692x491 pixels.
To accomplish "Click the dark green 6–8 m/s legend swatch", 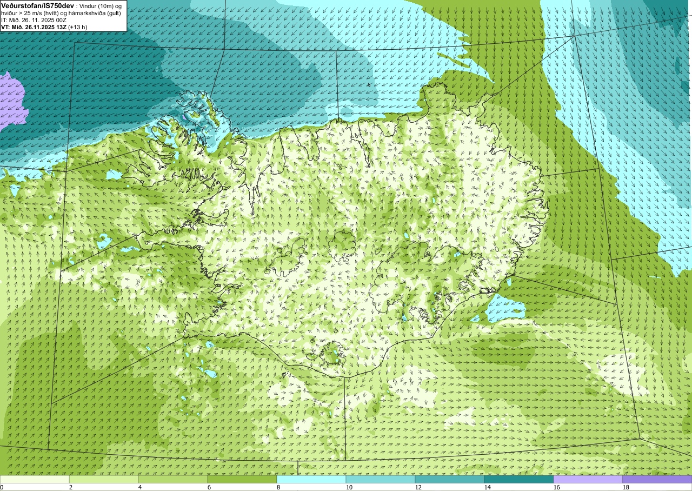I will [x=242, y=479].
